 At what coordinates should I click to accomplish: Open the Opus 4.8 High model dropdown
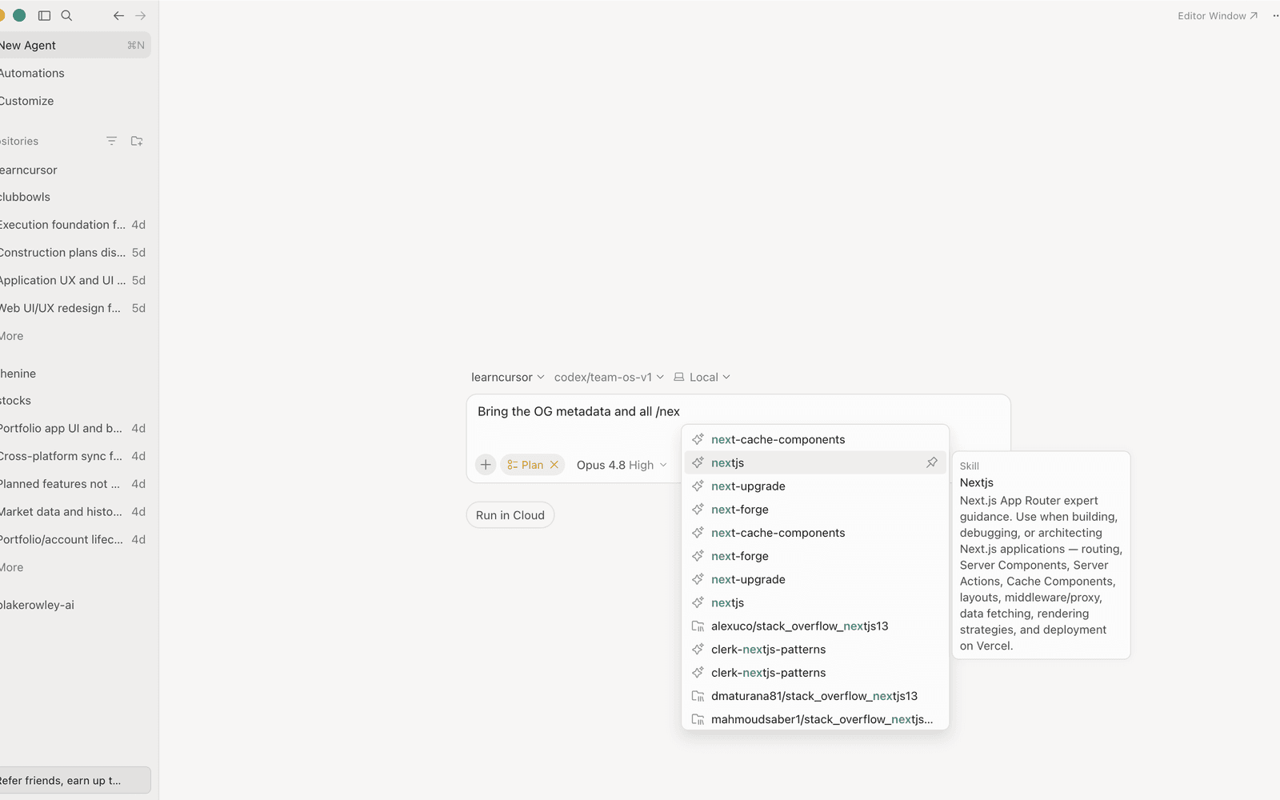point(622,465)
